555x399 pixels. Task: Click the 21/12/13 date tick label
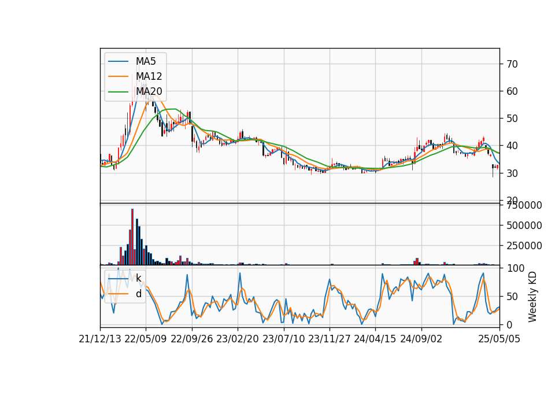[x=100, y=339]
